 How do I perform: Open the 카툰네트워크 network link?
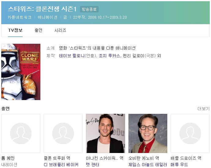[20, 17]
